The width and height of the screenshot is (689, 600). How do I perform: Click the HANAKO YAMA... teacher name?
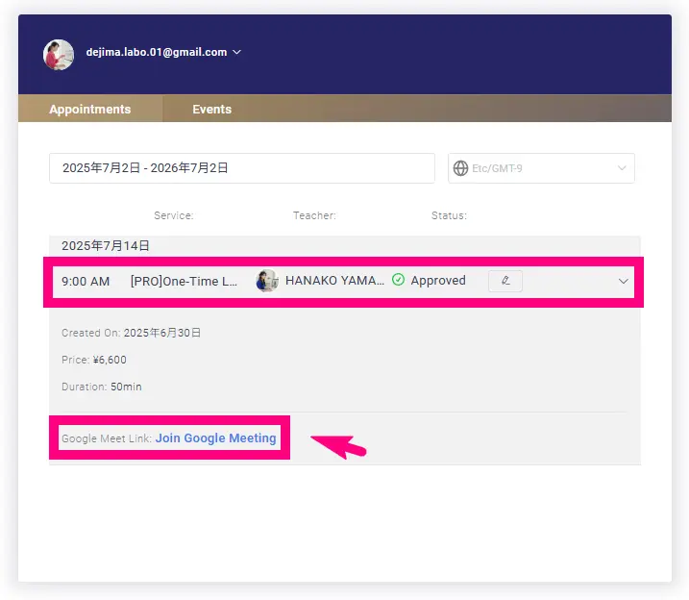click(334, 281)
